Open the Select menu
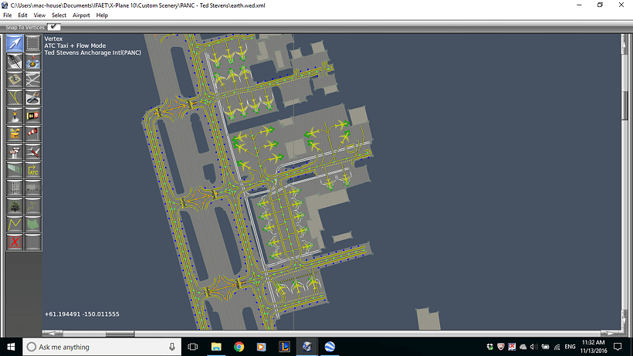Screen dimensions: 633x356 tap(59, 15)
